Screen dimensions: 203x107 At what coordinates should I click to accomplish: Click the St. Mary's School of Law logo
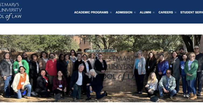tap(11, 11)
